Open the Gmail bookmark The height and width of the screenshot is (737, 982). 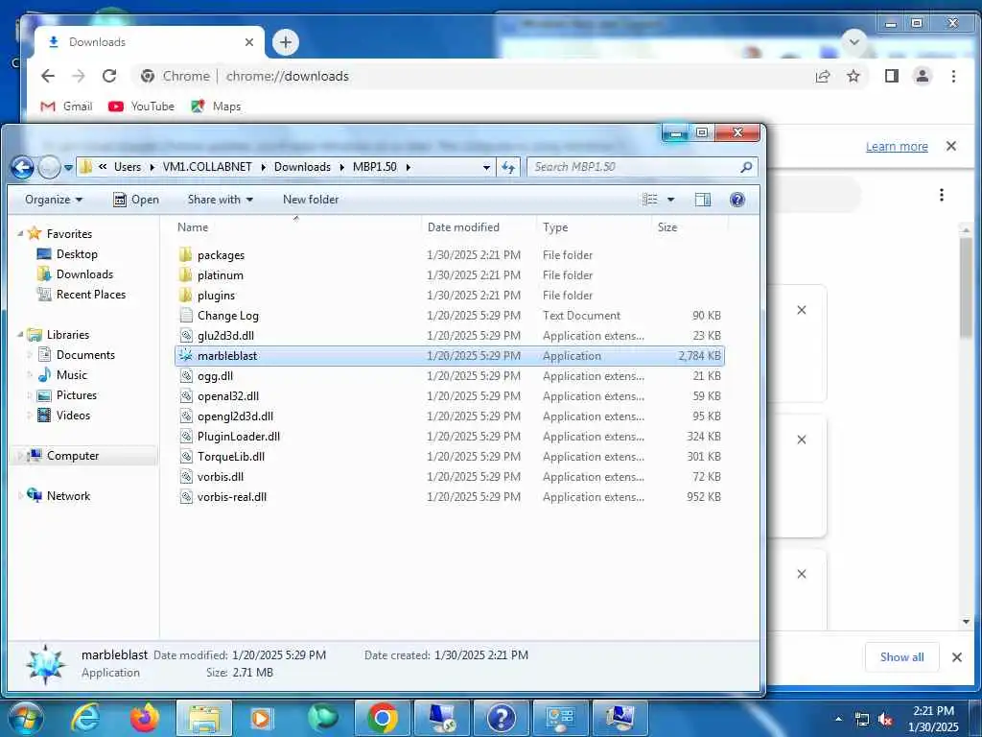tap(66, 107)
